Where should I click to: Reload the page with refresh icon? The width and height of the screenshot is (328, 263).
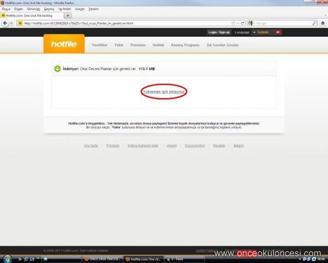[242, 23]
